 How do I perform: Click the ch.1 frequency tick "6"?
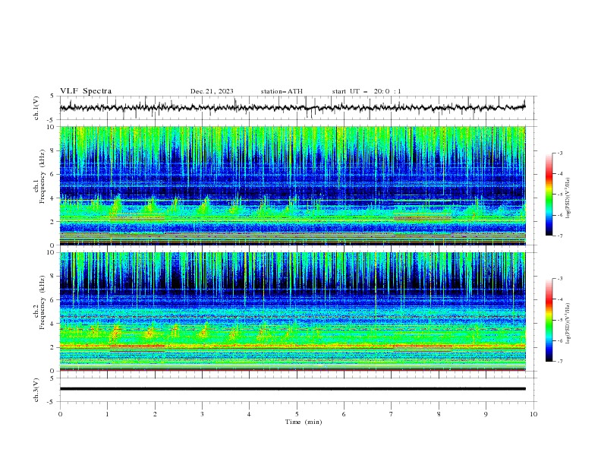(53, 174)
